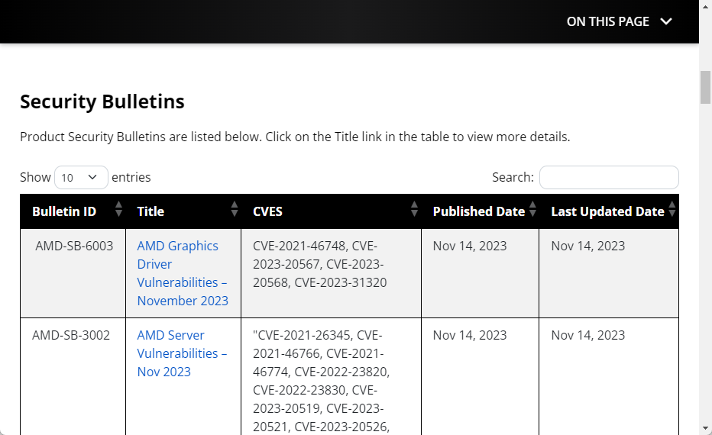Click the Published Date header text
The image size is (712, 435).
478,211
